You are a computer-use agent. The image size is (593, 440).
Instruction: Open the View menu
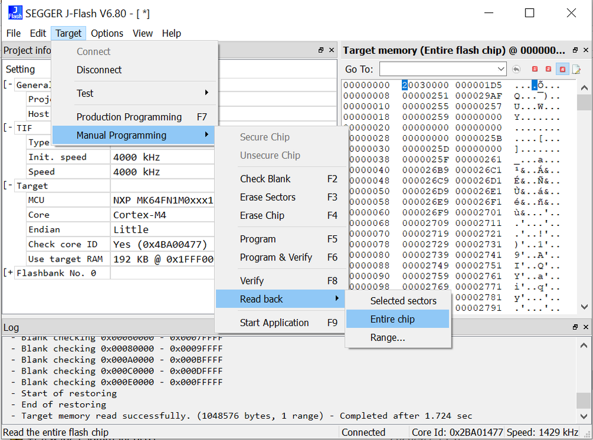tap(142, 33)
